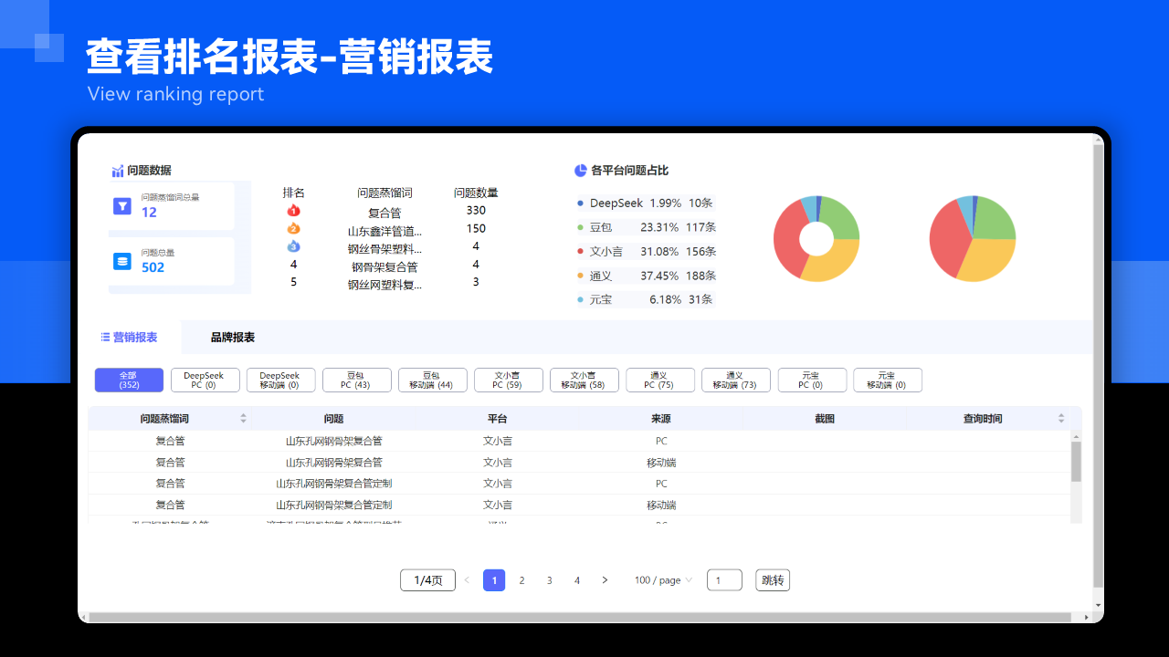This screenshot has height=657, width=1169.
Task: Click the page number jump input field
Action: (x=724, y=580)
